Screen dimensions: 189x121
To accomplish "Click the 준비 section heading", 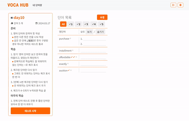I will coord(13,28).
